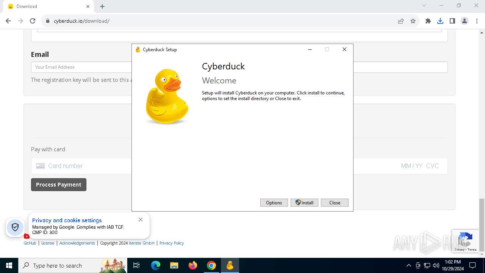
Task: Open Chrome three-dot menu
Action: click(477, 21)
